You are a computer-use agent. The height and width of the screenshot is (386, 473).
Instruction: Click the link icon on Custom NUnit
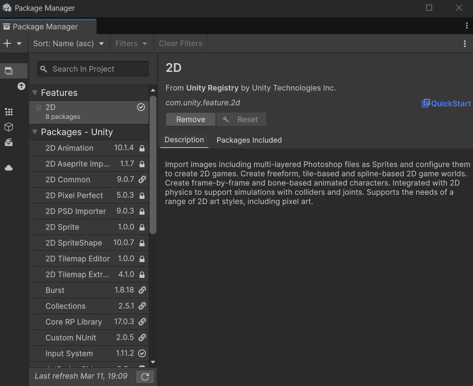[142, 338]
